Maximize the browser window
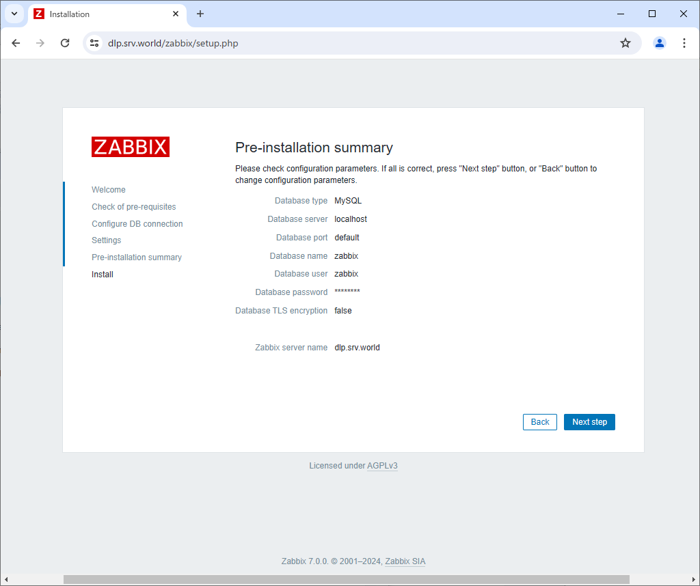Screen dimensions: 700x586 (651, 14)
